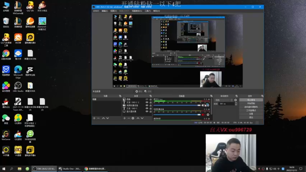Open OBS Studio desktop shortcut
The image size is (306, 172).
pyautogui.click(x=18, y=87)
